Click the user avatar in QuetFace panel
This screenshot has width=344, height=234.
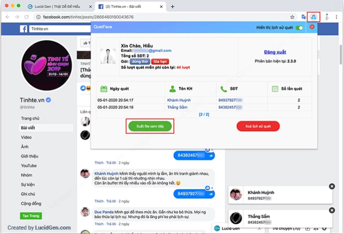coord(108,56)
